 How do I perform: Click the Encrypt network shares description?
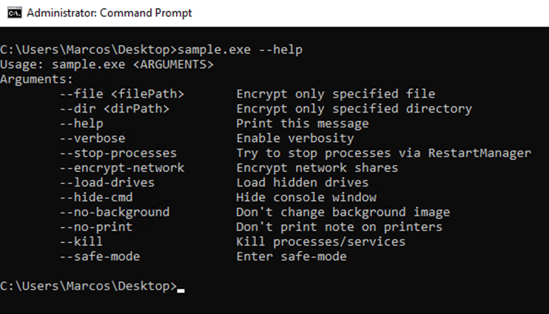(317, 168)
